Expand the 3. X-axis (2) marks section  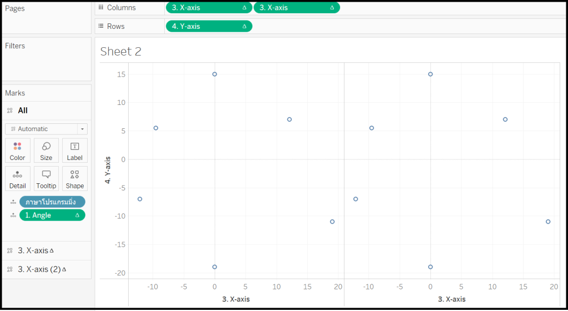39,269
